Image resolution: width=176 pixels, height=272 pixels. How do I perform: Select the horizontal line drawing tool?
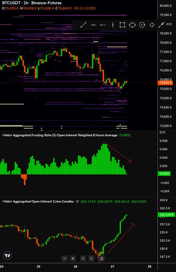coord(93,25)
